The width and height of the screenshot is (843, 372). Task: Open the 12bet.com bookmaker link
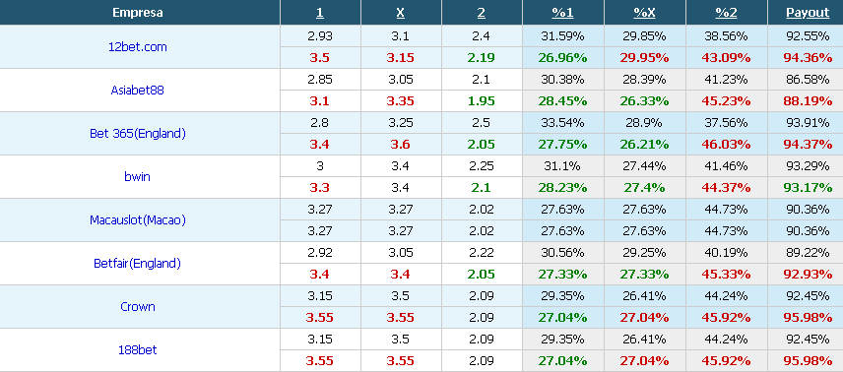coord(138,47)
